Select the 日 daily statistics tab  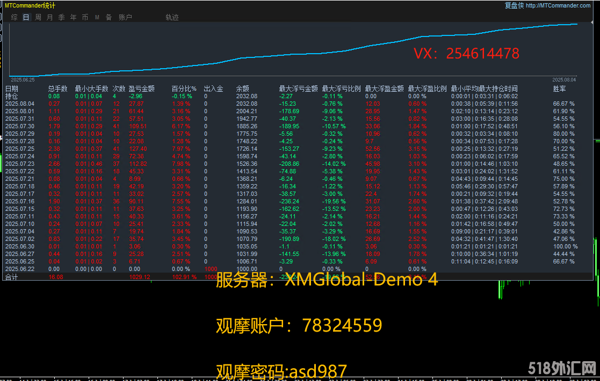point(26,17)
